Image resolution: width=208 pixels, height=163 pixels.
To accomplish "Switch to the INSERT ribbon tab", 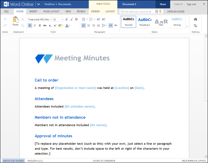I will (33, 11).
